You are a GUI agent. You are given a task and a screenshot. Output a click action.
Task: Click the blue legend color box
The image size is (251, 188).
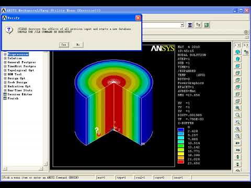pyautogui.click(x=181, y=130)
